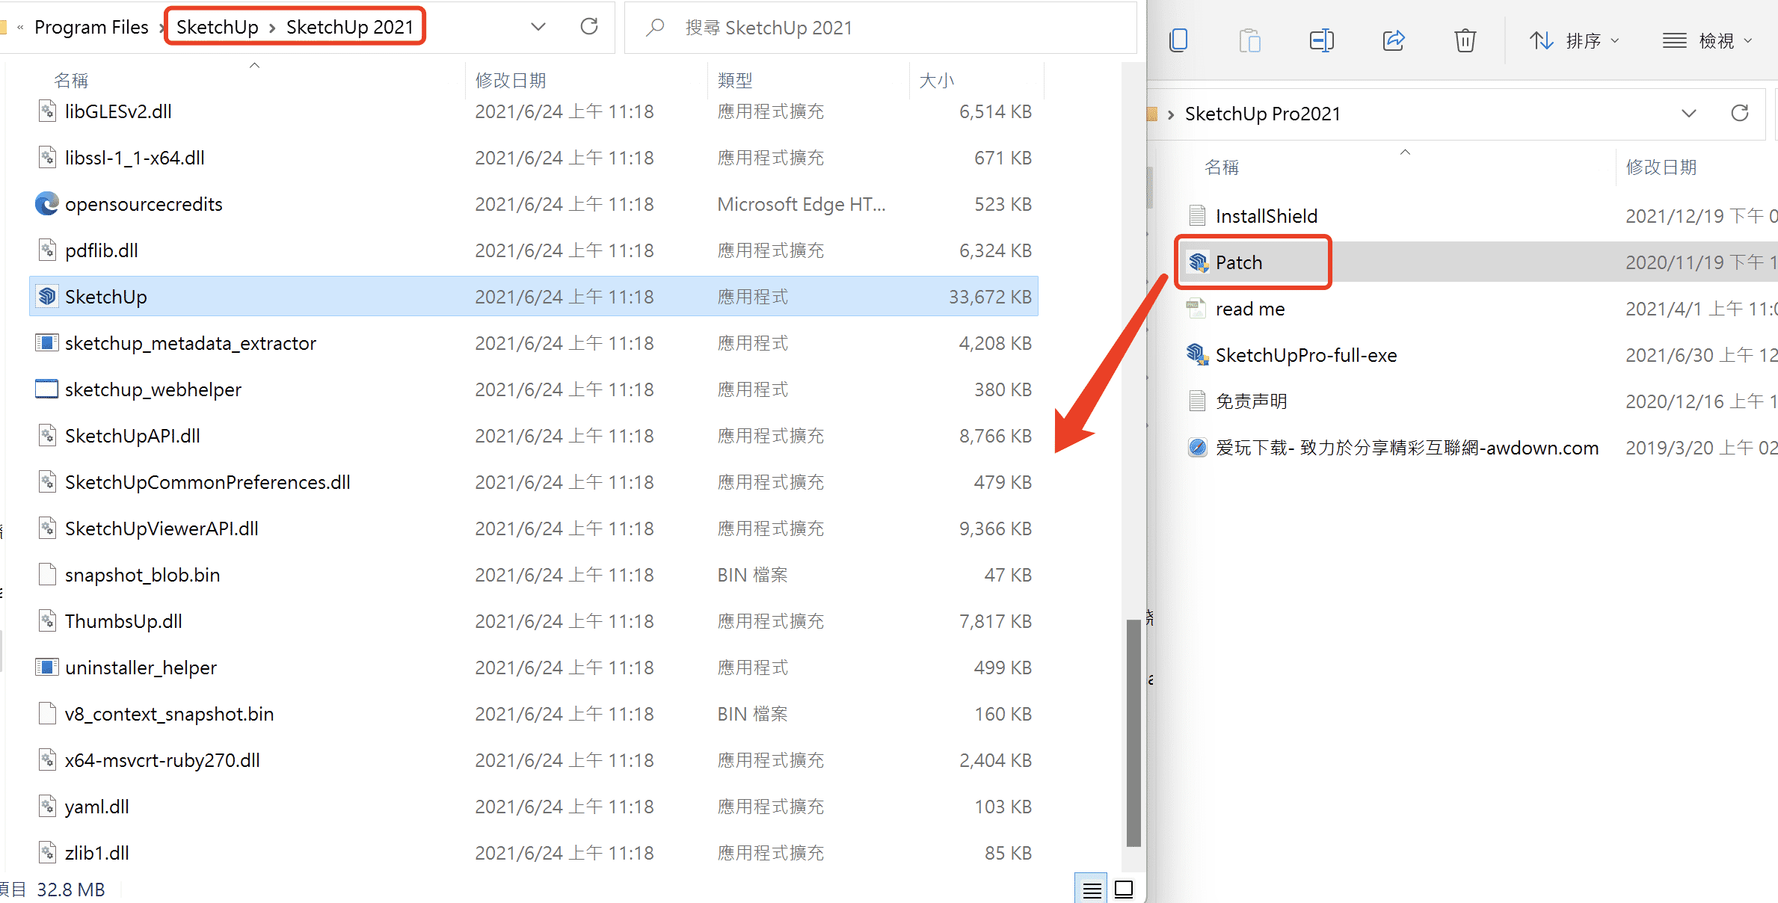Click the delete trash icon
Screen dimensions: 1778x903
point(1465,40)
